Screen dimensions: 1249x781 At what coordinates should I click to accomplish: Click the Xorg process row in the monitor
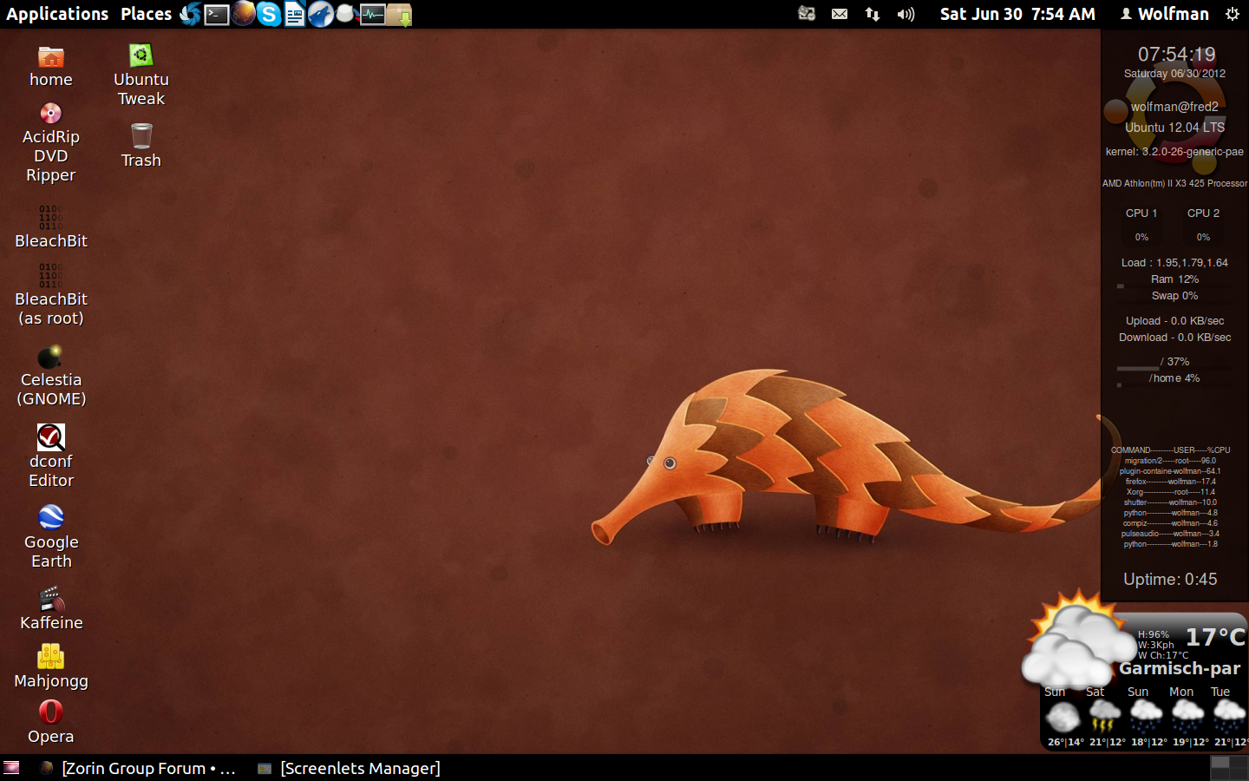[x=1170, y=492]
